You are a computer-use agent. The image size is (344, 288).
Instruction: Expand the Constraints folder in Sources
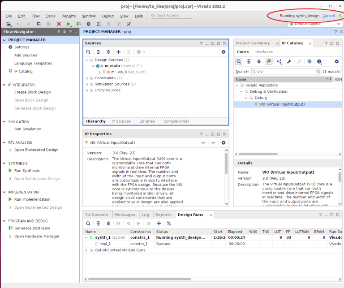pos(87,78)
